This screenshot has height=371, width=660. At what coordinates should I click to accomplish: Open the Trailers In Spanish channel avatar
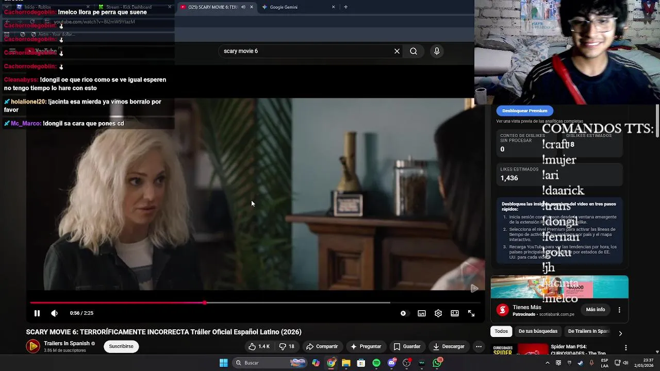pos(33,346)
